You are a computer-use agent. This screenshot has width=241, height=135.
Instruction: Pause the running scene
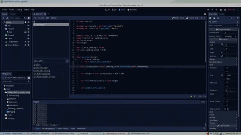click(x=212, y=10)
